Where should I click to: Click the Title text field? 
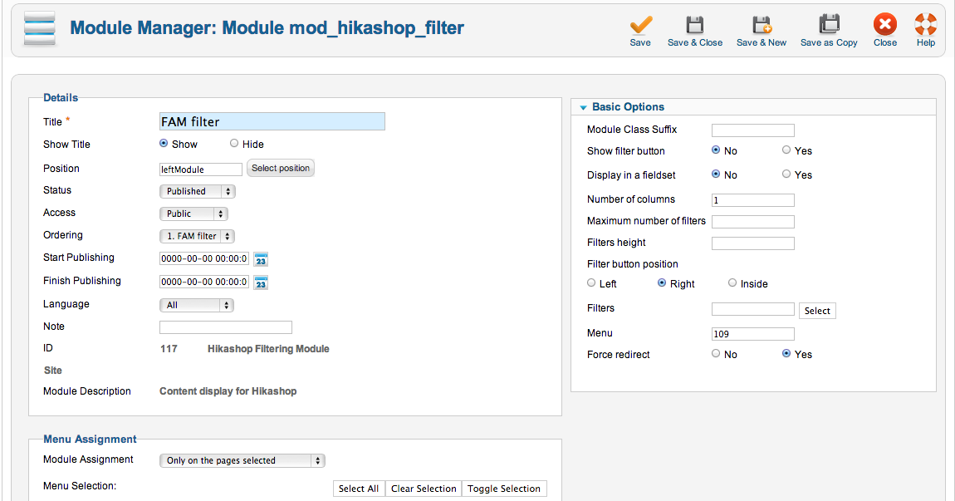point(272,121)
